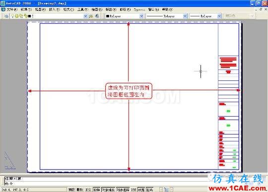Open the 绘图(D) menu
The height and width of the screenshot is (192, 268).
[97, 9]
